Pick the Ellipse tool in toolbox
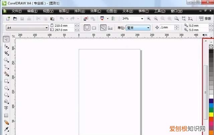Screen dimensions: 214x135 pos(6,88)
